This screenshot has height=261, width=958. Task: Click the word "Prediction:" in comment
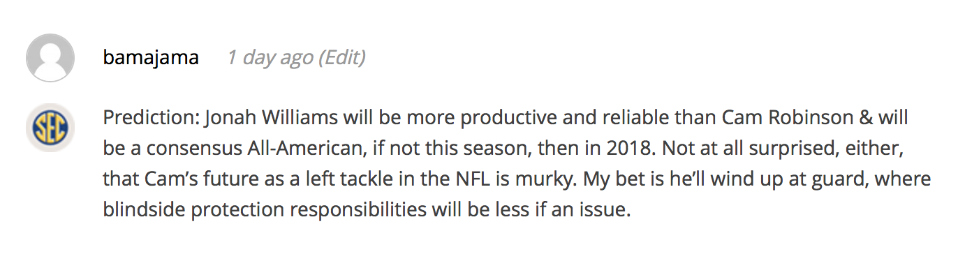(x=152, y=118)
